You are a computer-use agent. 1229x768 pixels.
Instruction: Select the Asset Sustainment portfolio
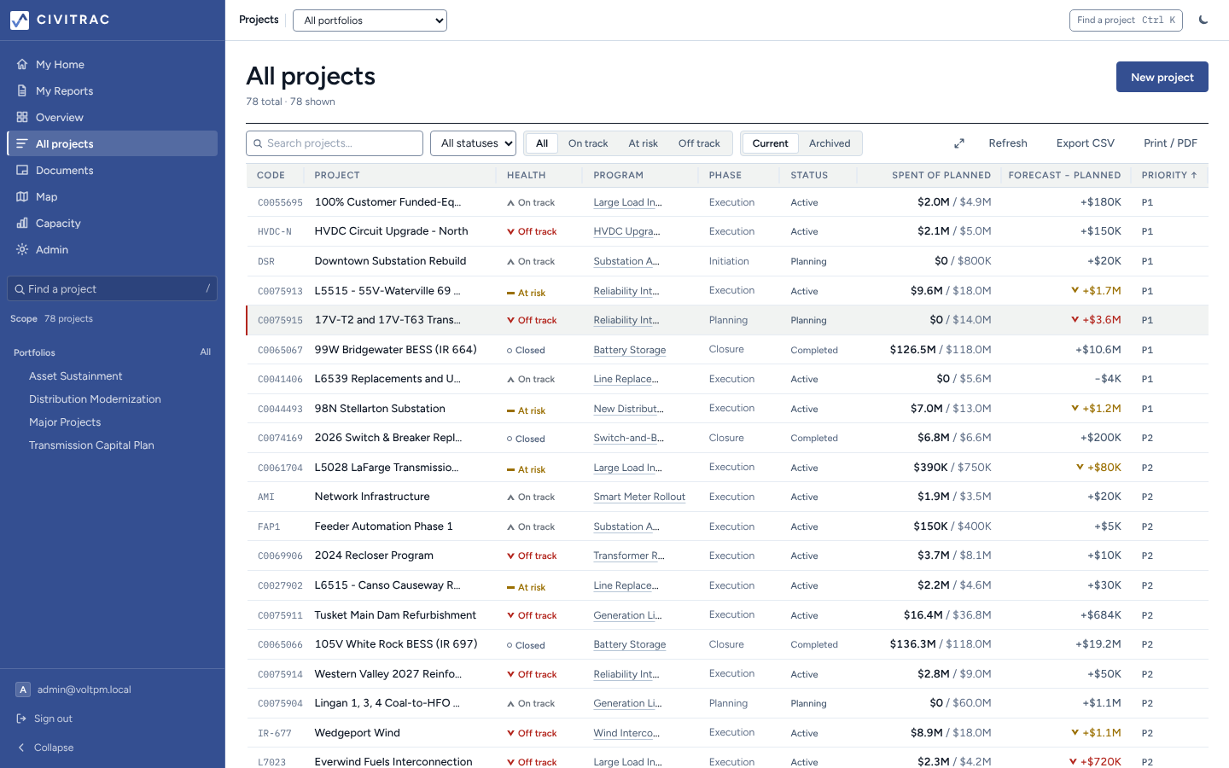click(x=76, y=376)
